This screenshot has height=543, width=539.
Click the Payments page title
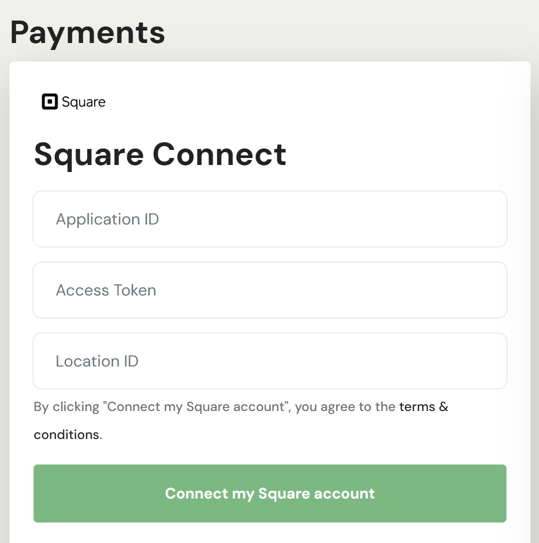88,32
